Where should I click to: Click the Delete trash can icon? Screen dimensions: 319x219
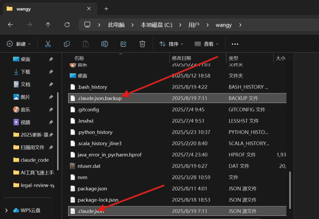click(143, 44)
